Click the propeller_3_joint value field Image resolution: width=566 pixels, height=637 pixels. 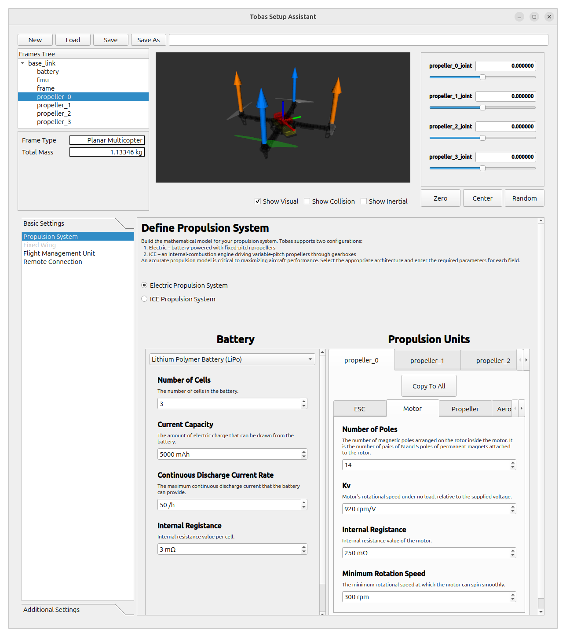[x=506, y=157]
